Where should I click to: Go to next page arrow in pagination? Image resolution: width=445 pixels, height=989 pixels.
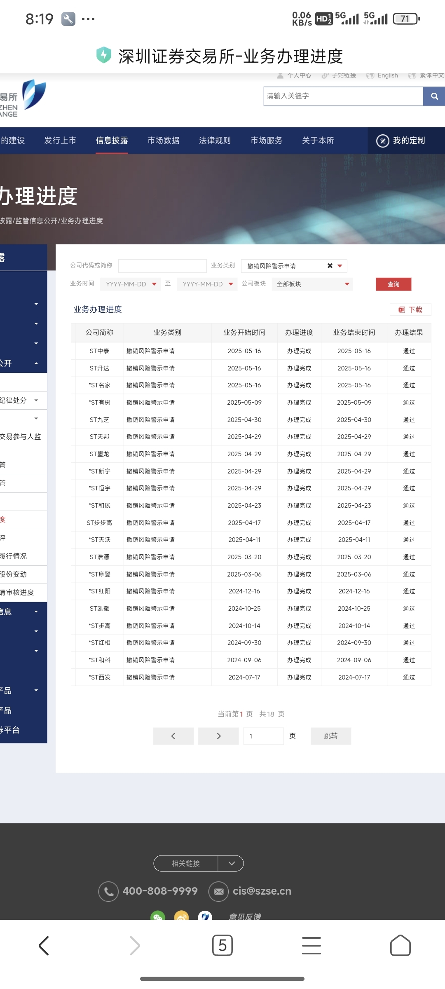tap(218, 736)
